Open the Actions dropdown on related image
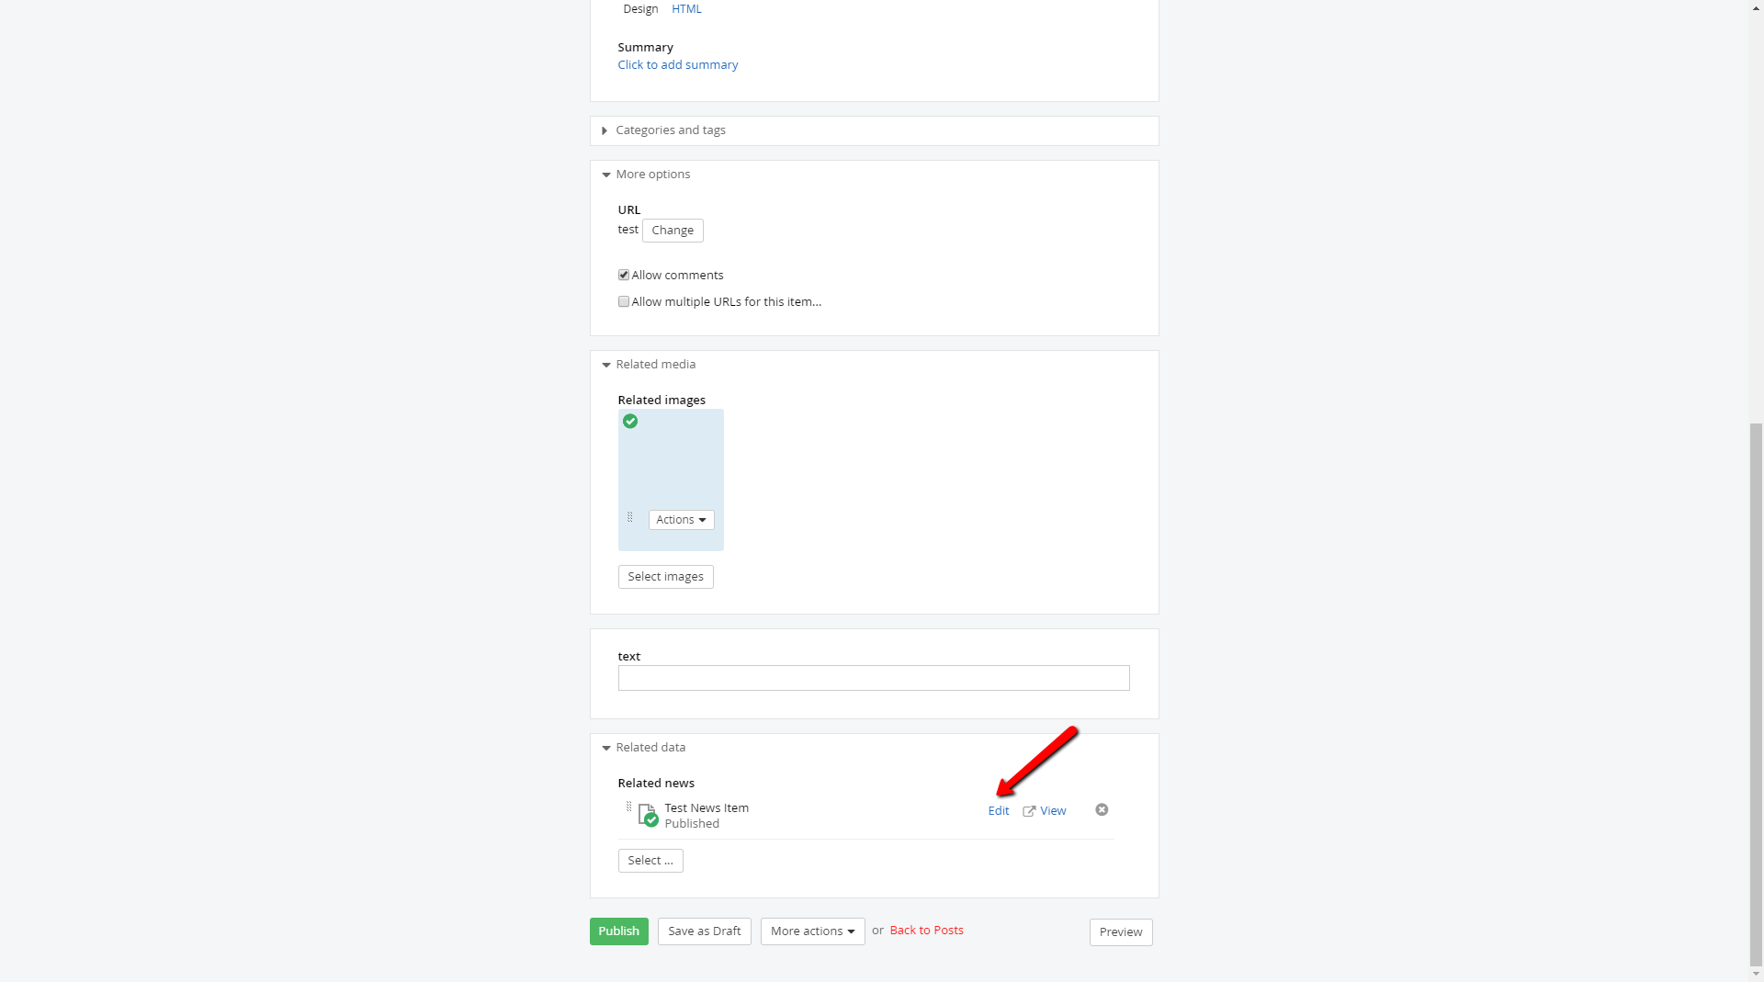This screenshot has width=1764, height=982. click(x=681, y=520)
